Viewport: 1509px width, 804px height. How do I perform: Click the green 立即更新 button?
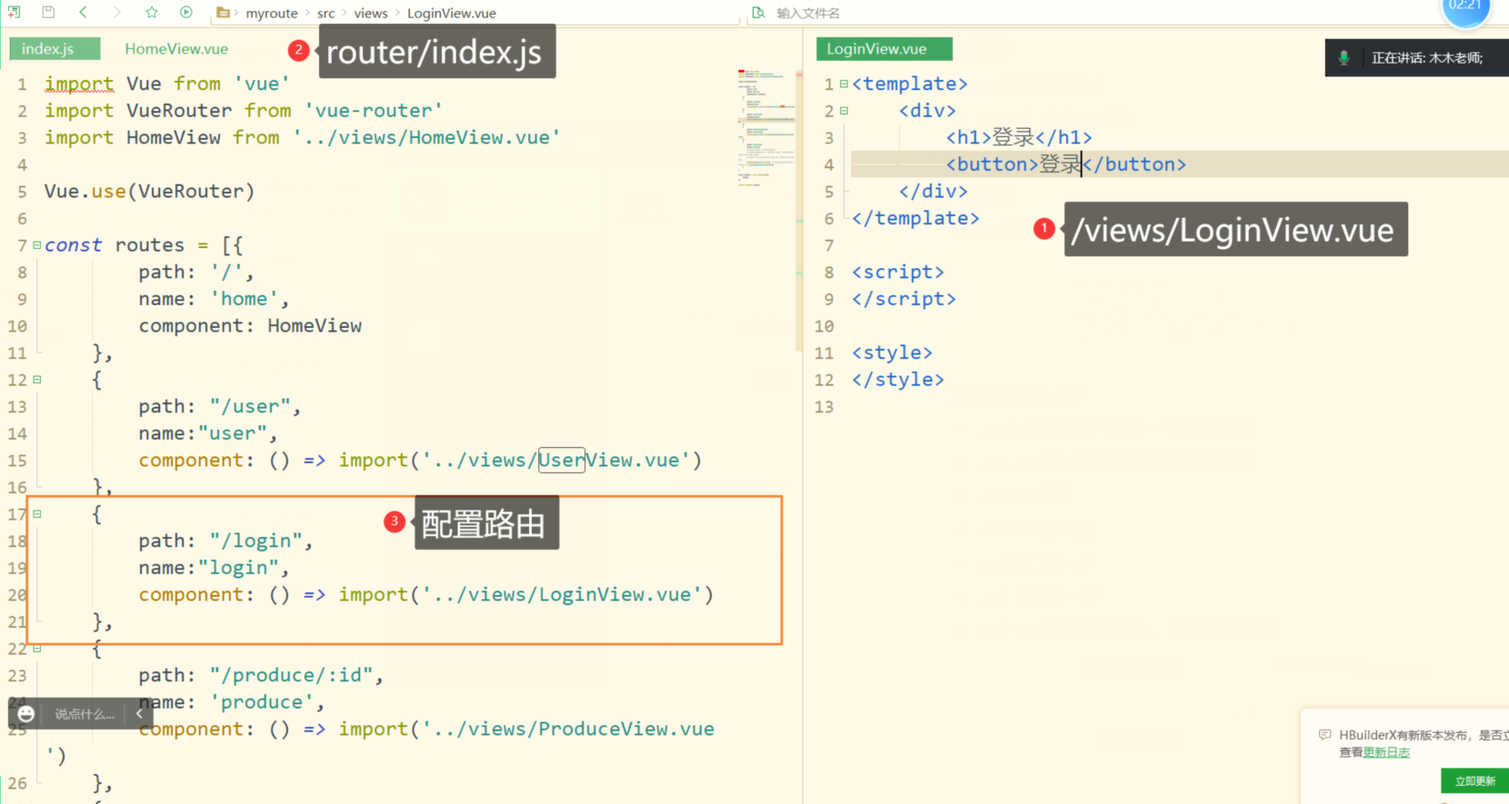click(x=1474, y=780)
